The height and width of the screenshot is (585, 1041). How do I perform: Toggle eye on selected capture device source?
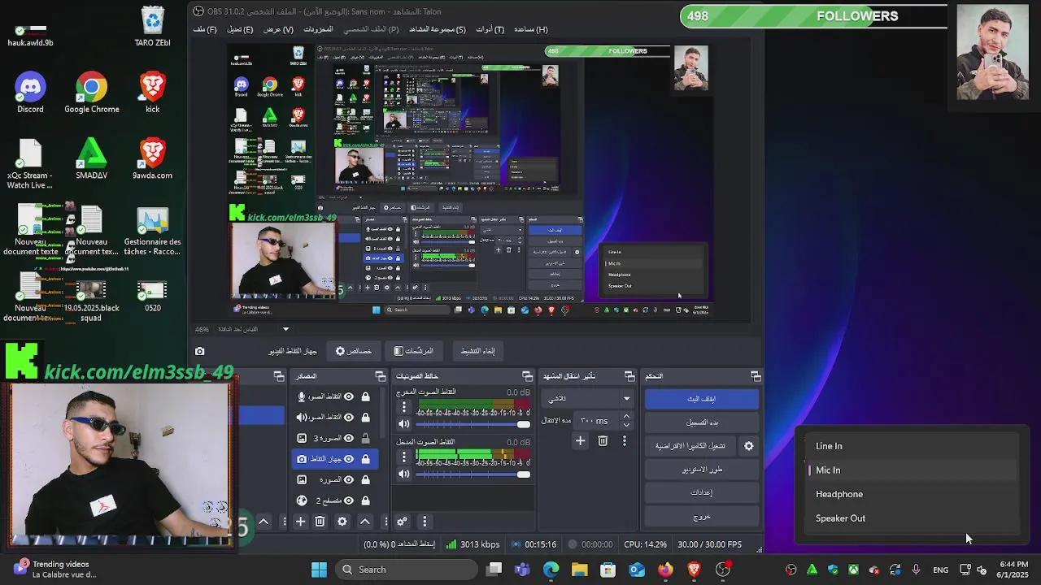click(x=349, y=459)
